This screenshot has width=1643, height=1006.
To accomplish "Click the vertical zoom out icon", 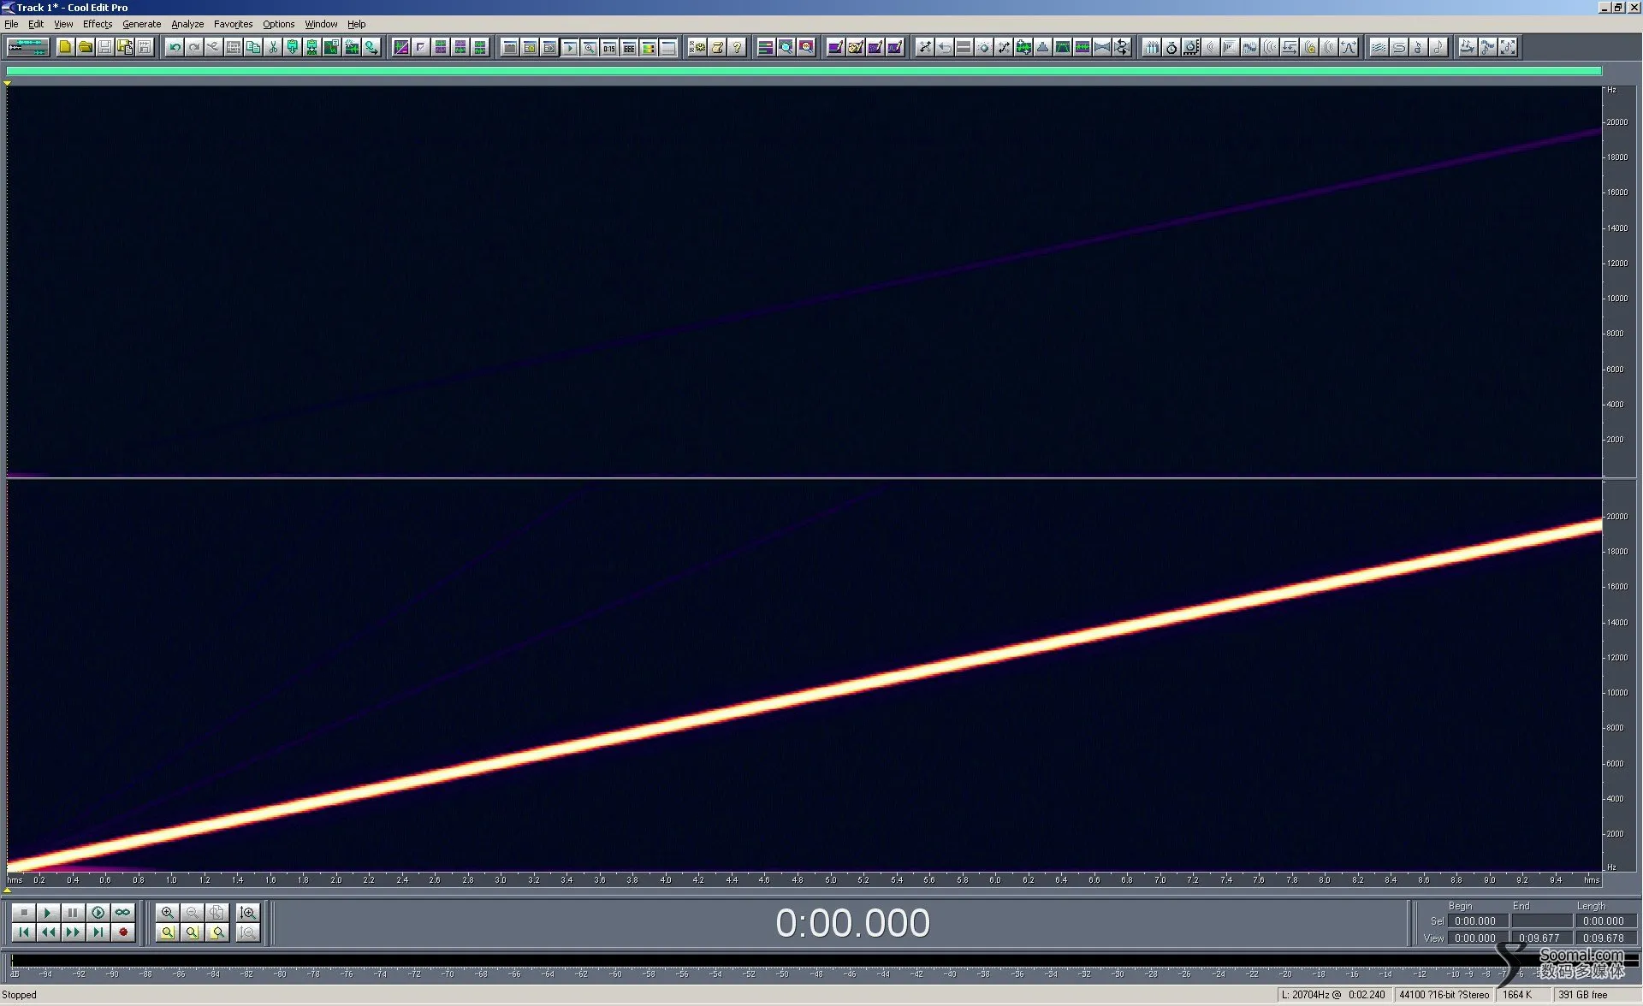I will [x=248, y=932].
